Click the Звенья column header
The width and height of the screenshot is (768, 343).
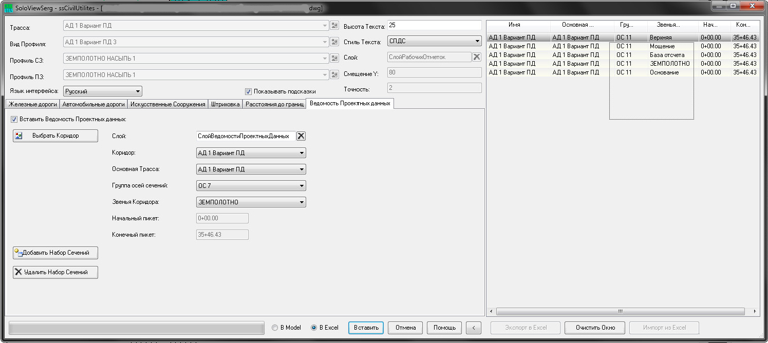coord(672,25)
